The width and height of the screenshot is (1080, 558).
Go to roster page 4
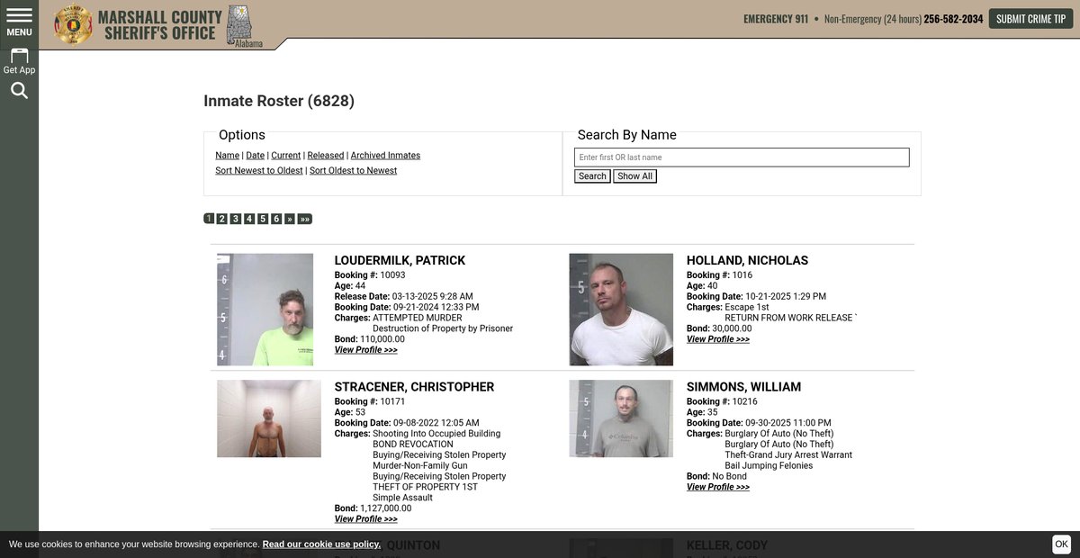pos(249,219)
